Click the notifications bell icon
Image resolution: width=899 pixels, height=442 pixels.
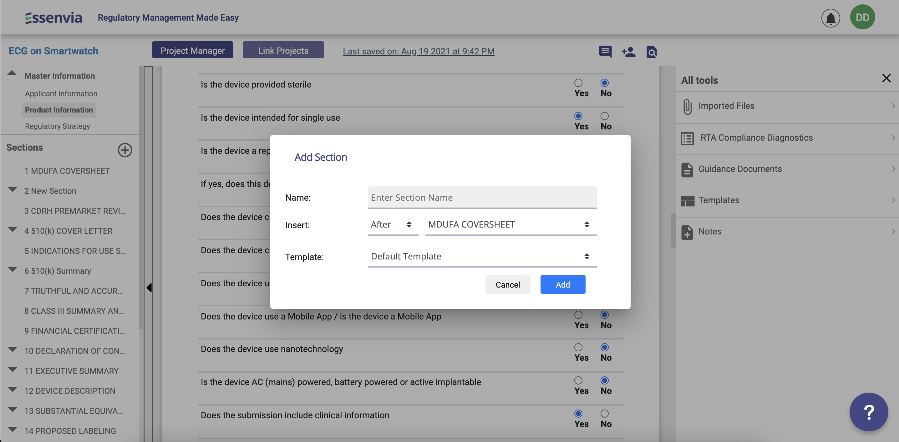[x=830, y=18]
